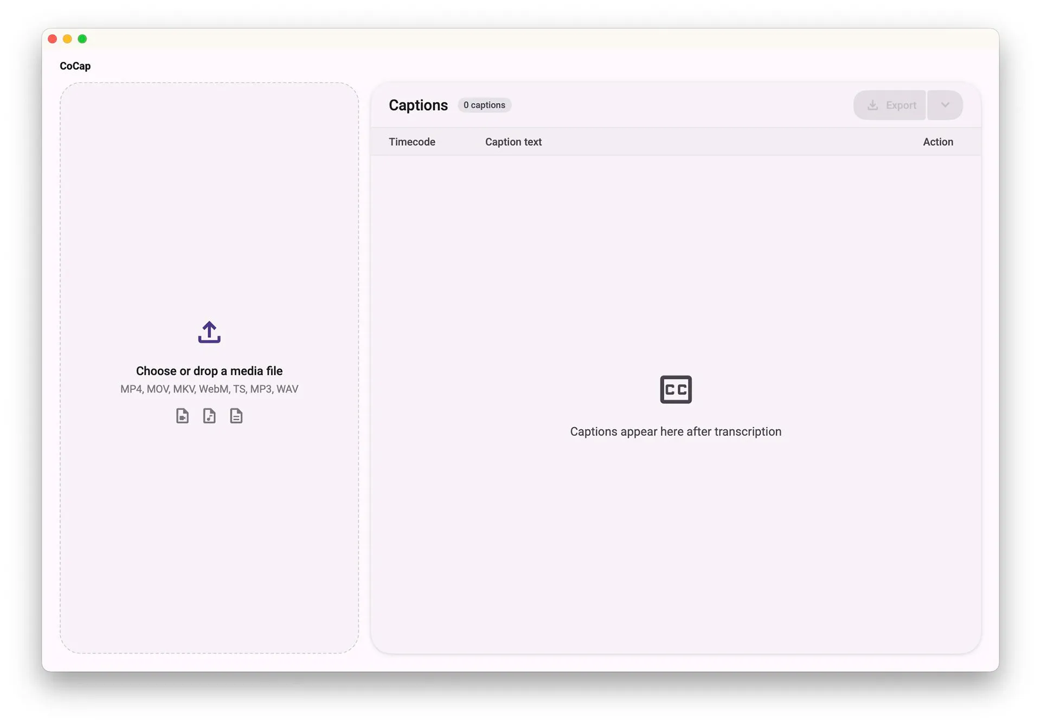Image resolution: width=1041 pixels, height=727 pixels.
Task: Click the Export download button
Action: (890, 105)
